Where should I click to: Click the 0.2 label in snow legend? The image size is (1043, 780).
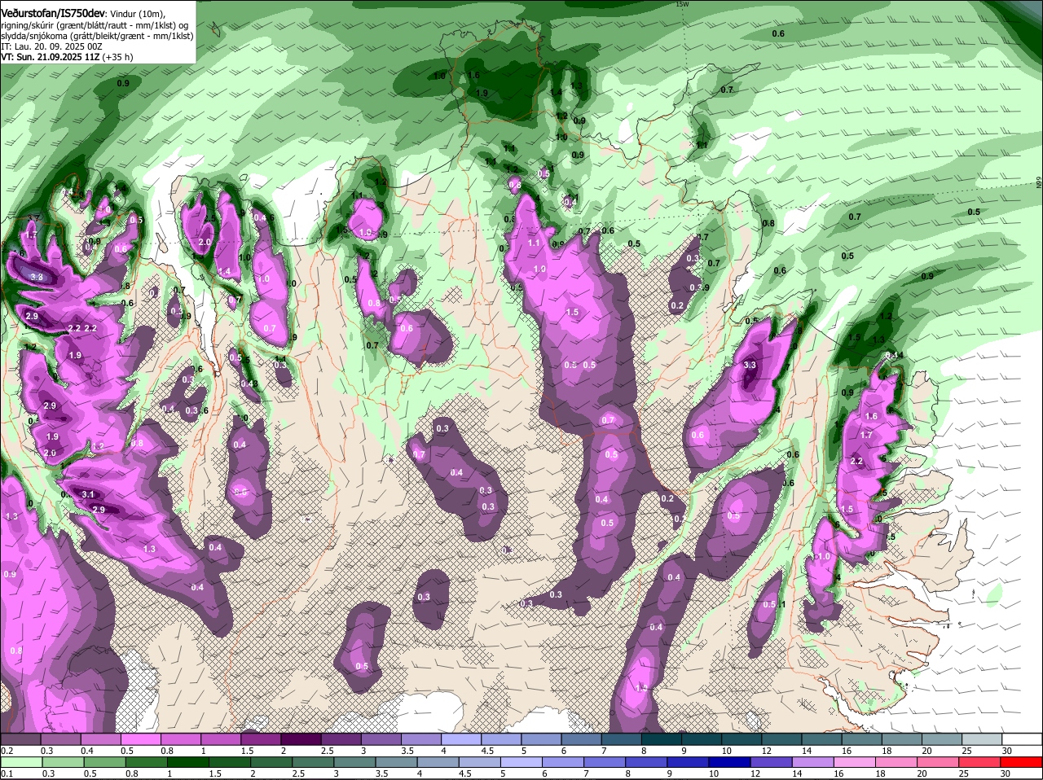tap(7, 750)
